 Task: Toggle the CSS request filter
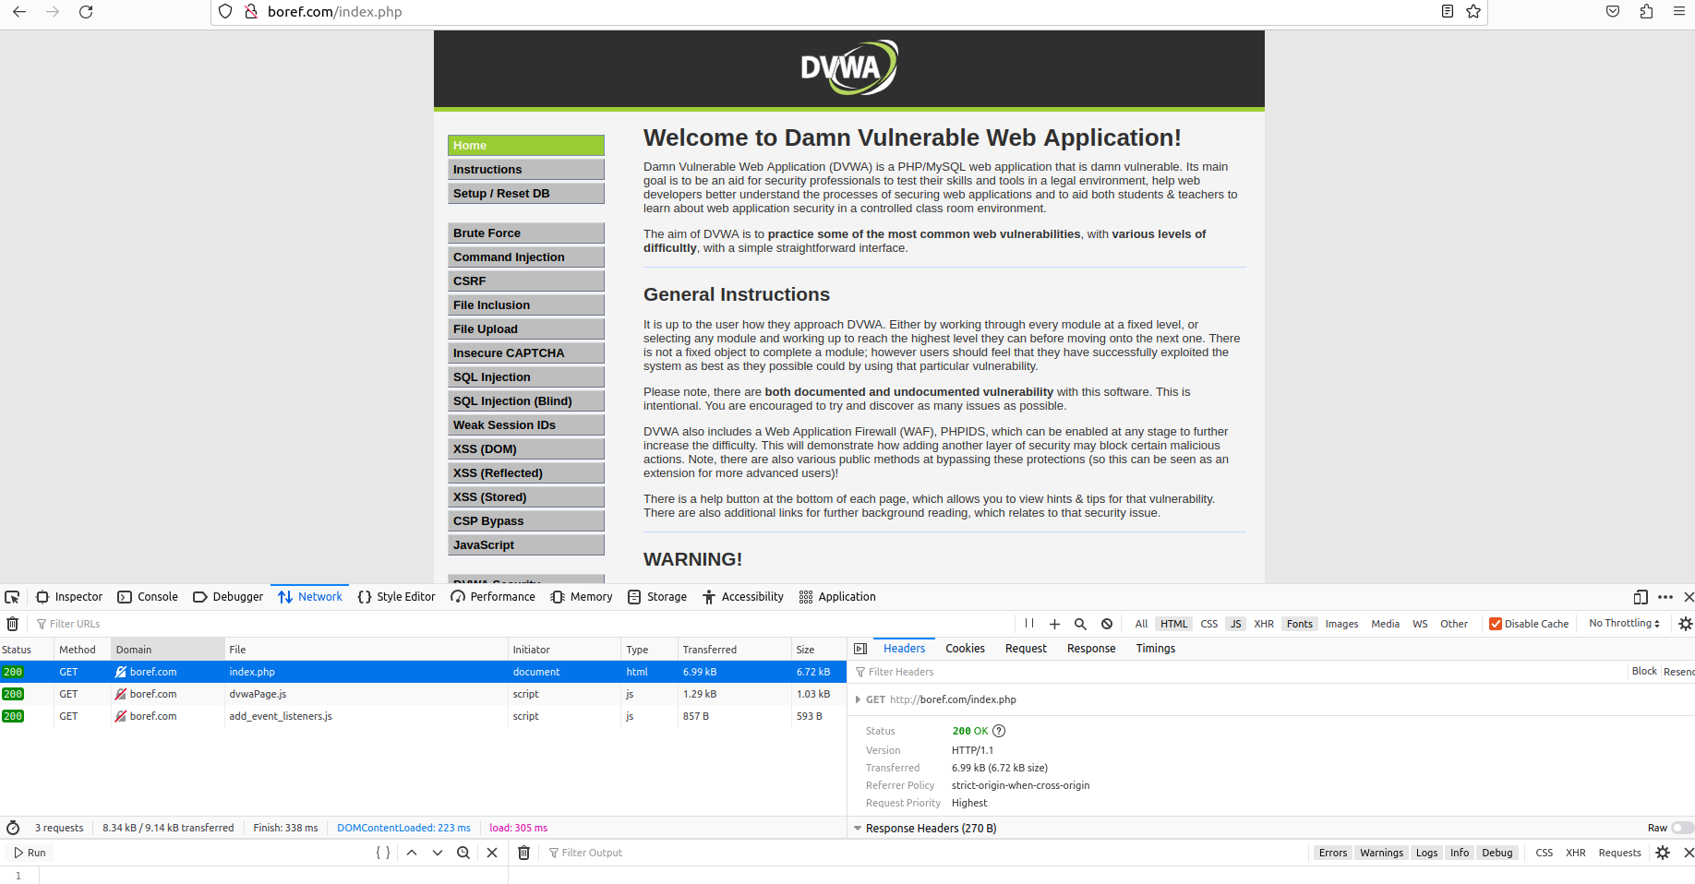(1208, 624)
